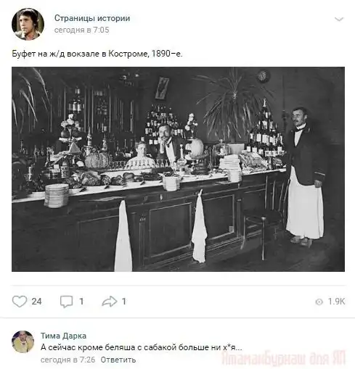This screenshot has width=355, height=369.
Task: Click the comment text about беляш
Action: click(x=142, y=348)
